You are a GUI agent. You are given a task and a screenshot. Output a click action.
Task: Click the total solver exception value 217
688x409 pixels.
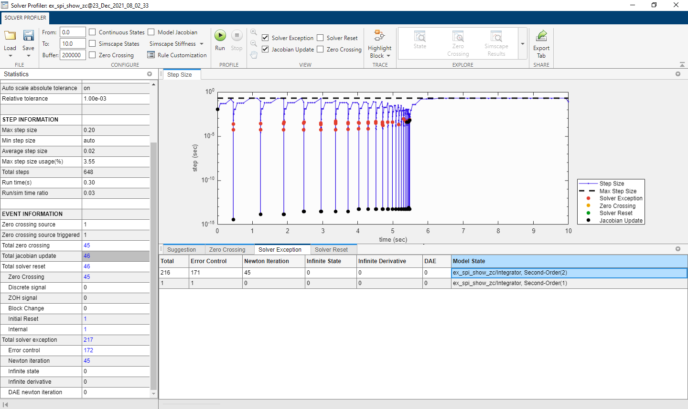point(88,340)
